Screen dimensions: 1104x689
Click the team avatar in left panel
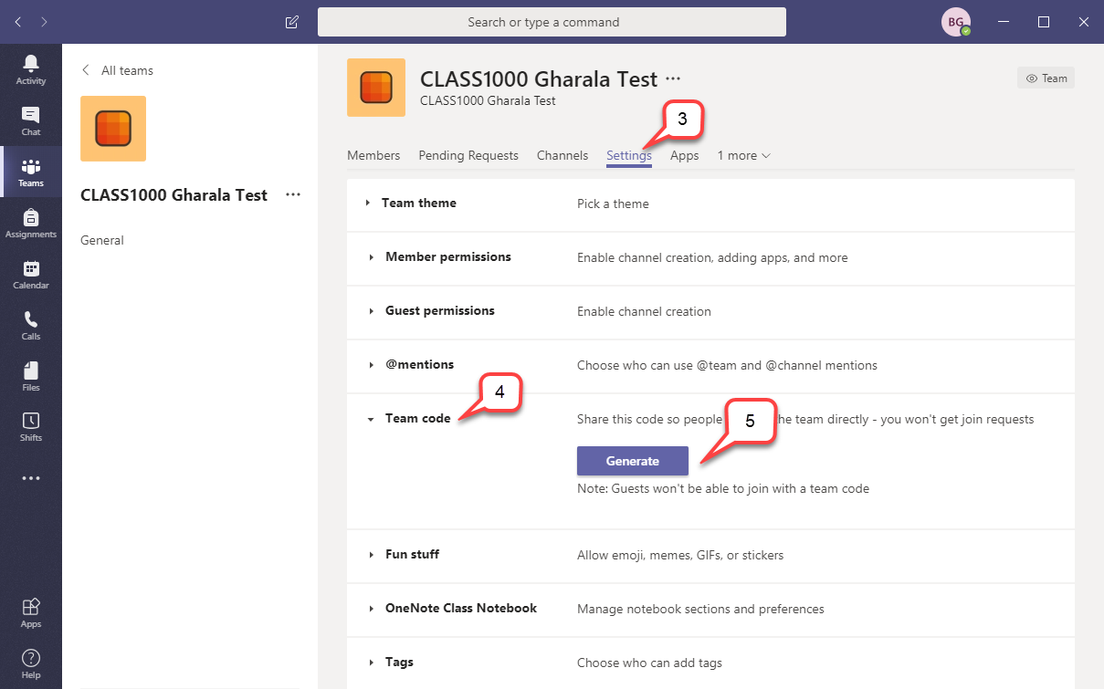(113, 129)
